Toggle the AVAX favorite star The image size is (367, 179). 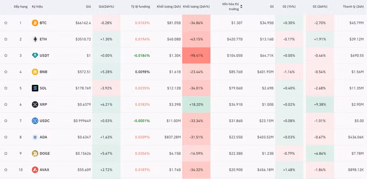click(x=6, y=170)
